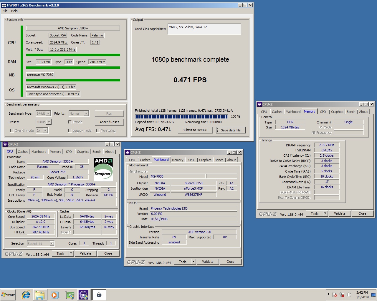377x301 pixels.
Task: Toggle the Pmode checkbox
Action: (x=70, y=122)
